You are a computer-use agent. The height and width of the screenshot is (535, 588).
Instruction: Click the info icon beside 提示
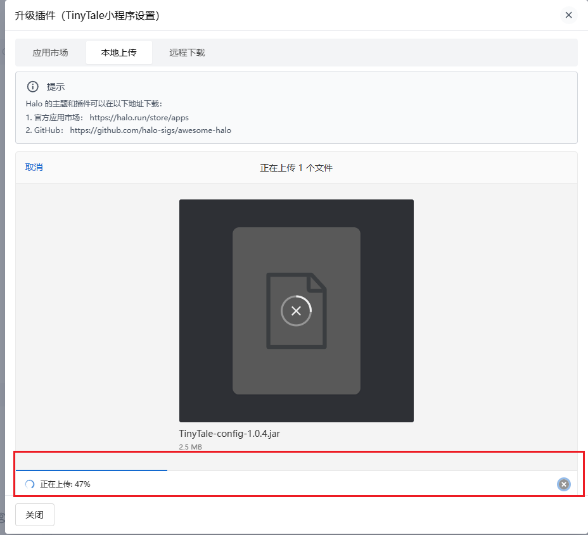tap(32, 87)
